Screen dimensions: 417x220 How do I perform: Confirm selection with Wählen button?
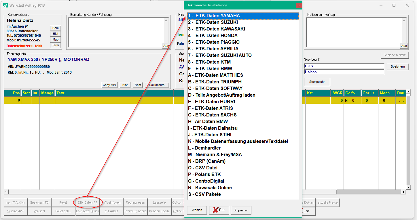click(x=197, y=210)
